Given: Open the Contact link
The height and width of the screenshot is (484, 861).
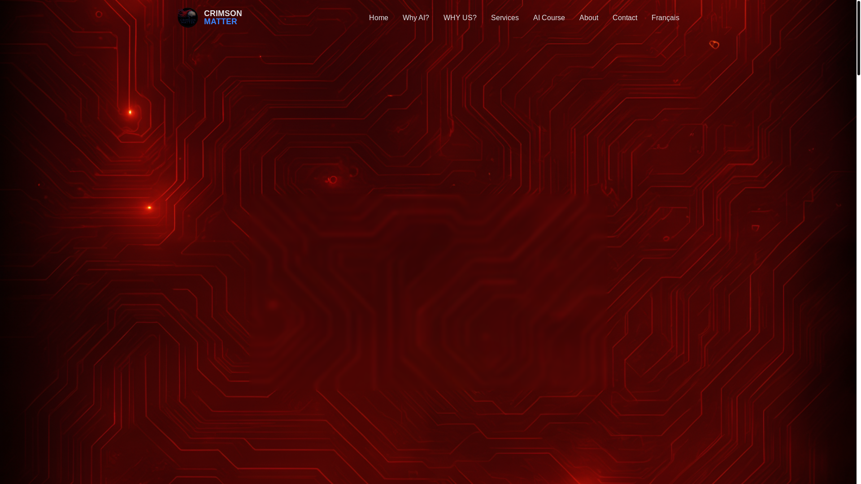Looking at the screenshot, I should (x=625, y=18).
